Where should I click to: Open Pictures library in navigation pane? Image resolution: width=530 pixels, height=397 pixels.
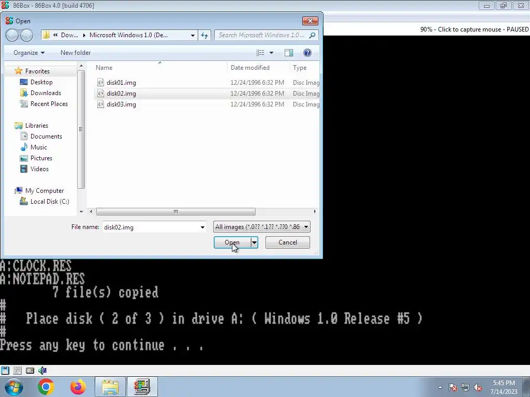(41, 158)
